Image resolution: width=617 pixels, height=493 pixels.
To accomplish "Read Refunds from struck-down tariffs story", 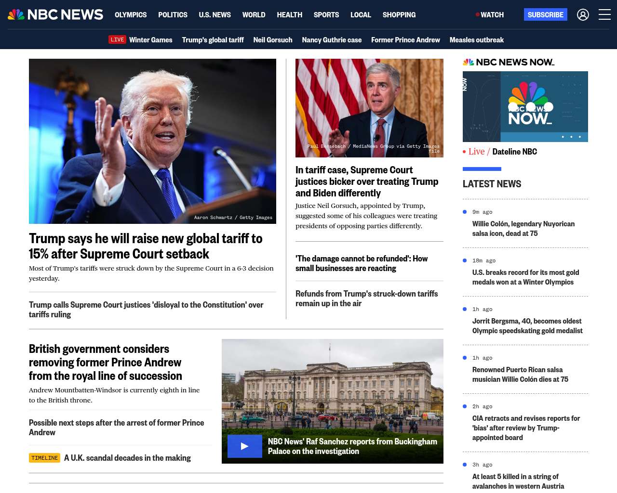I will [x=367, y=298].
